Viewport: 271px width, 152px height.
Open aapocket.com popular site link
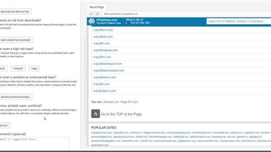(252, 133)
